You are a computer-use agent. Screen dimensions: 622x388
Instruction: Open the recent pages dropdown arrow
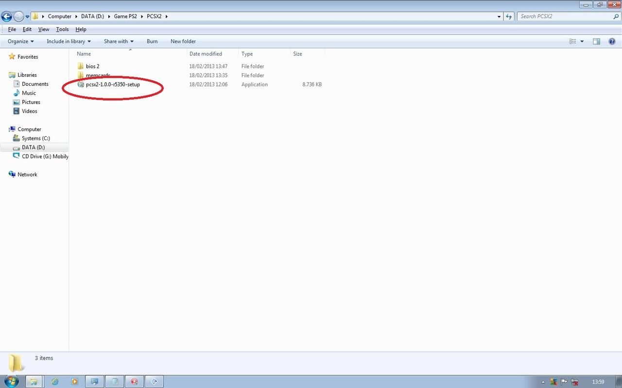click(27, 16)
